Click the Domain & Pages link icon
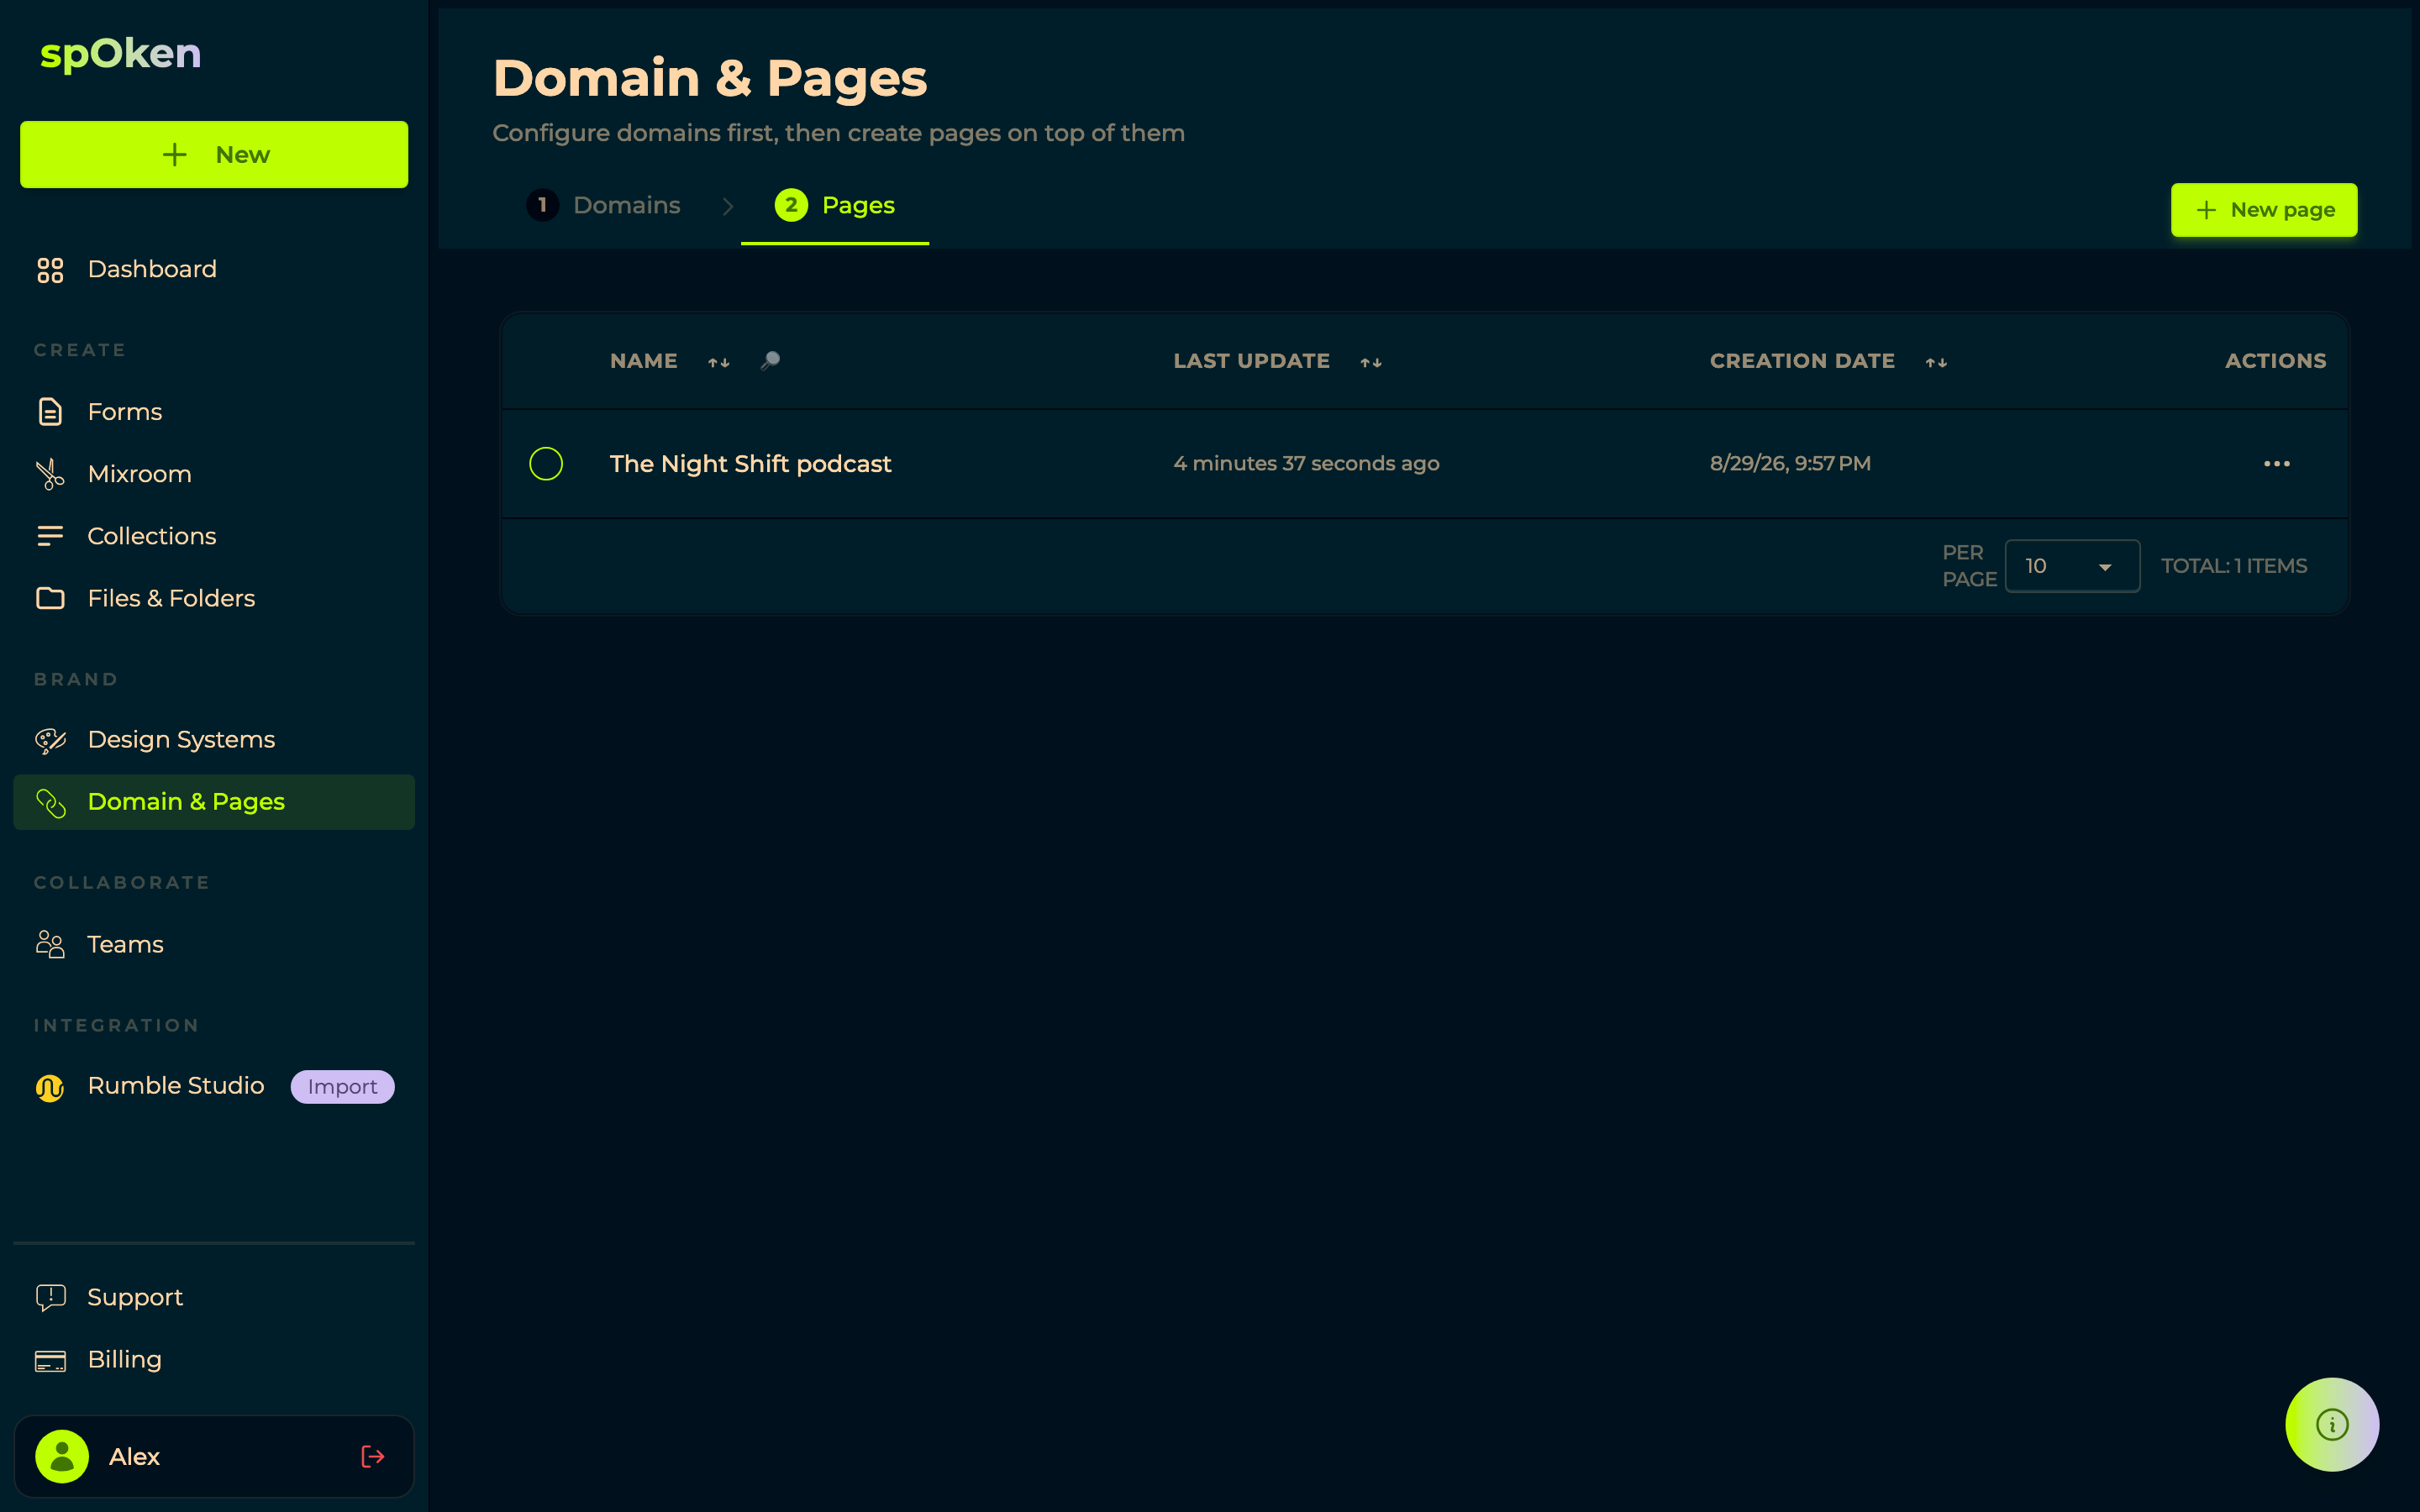Viewport: 2420px width, 1512px height. pos(50,802)
